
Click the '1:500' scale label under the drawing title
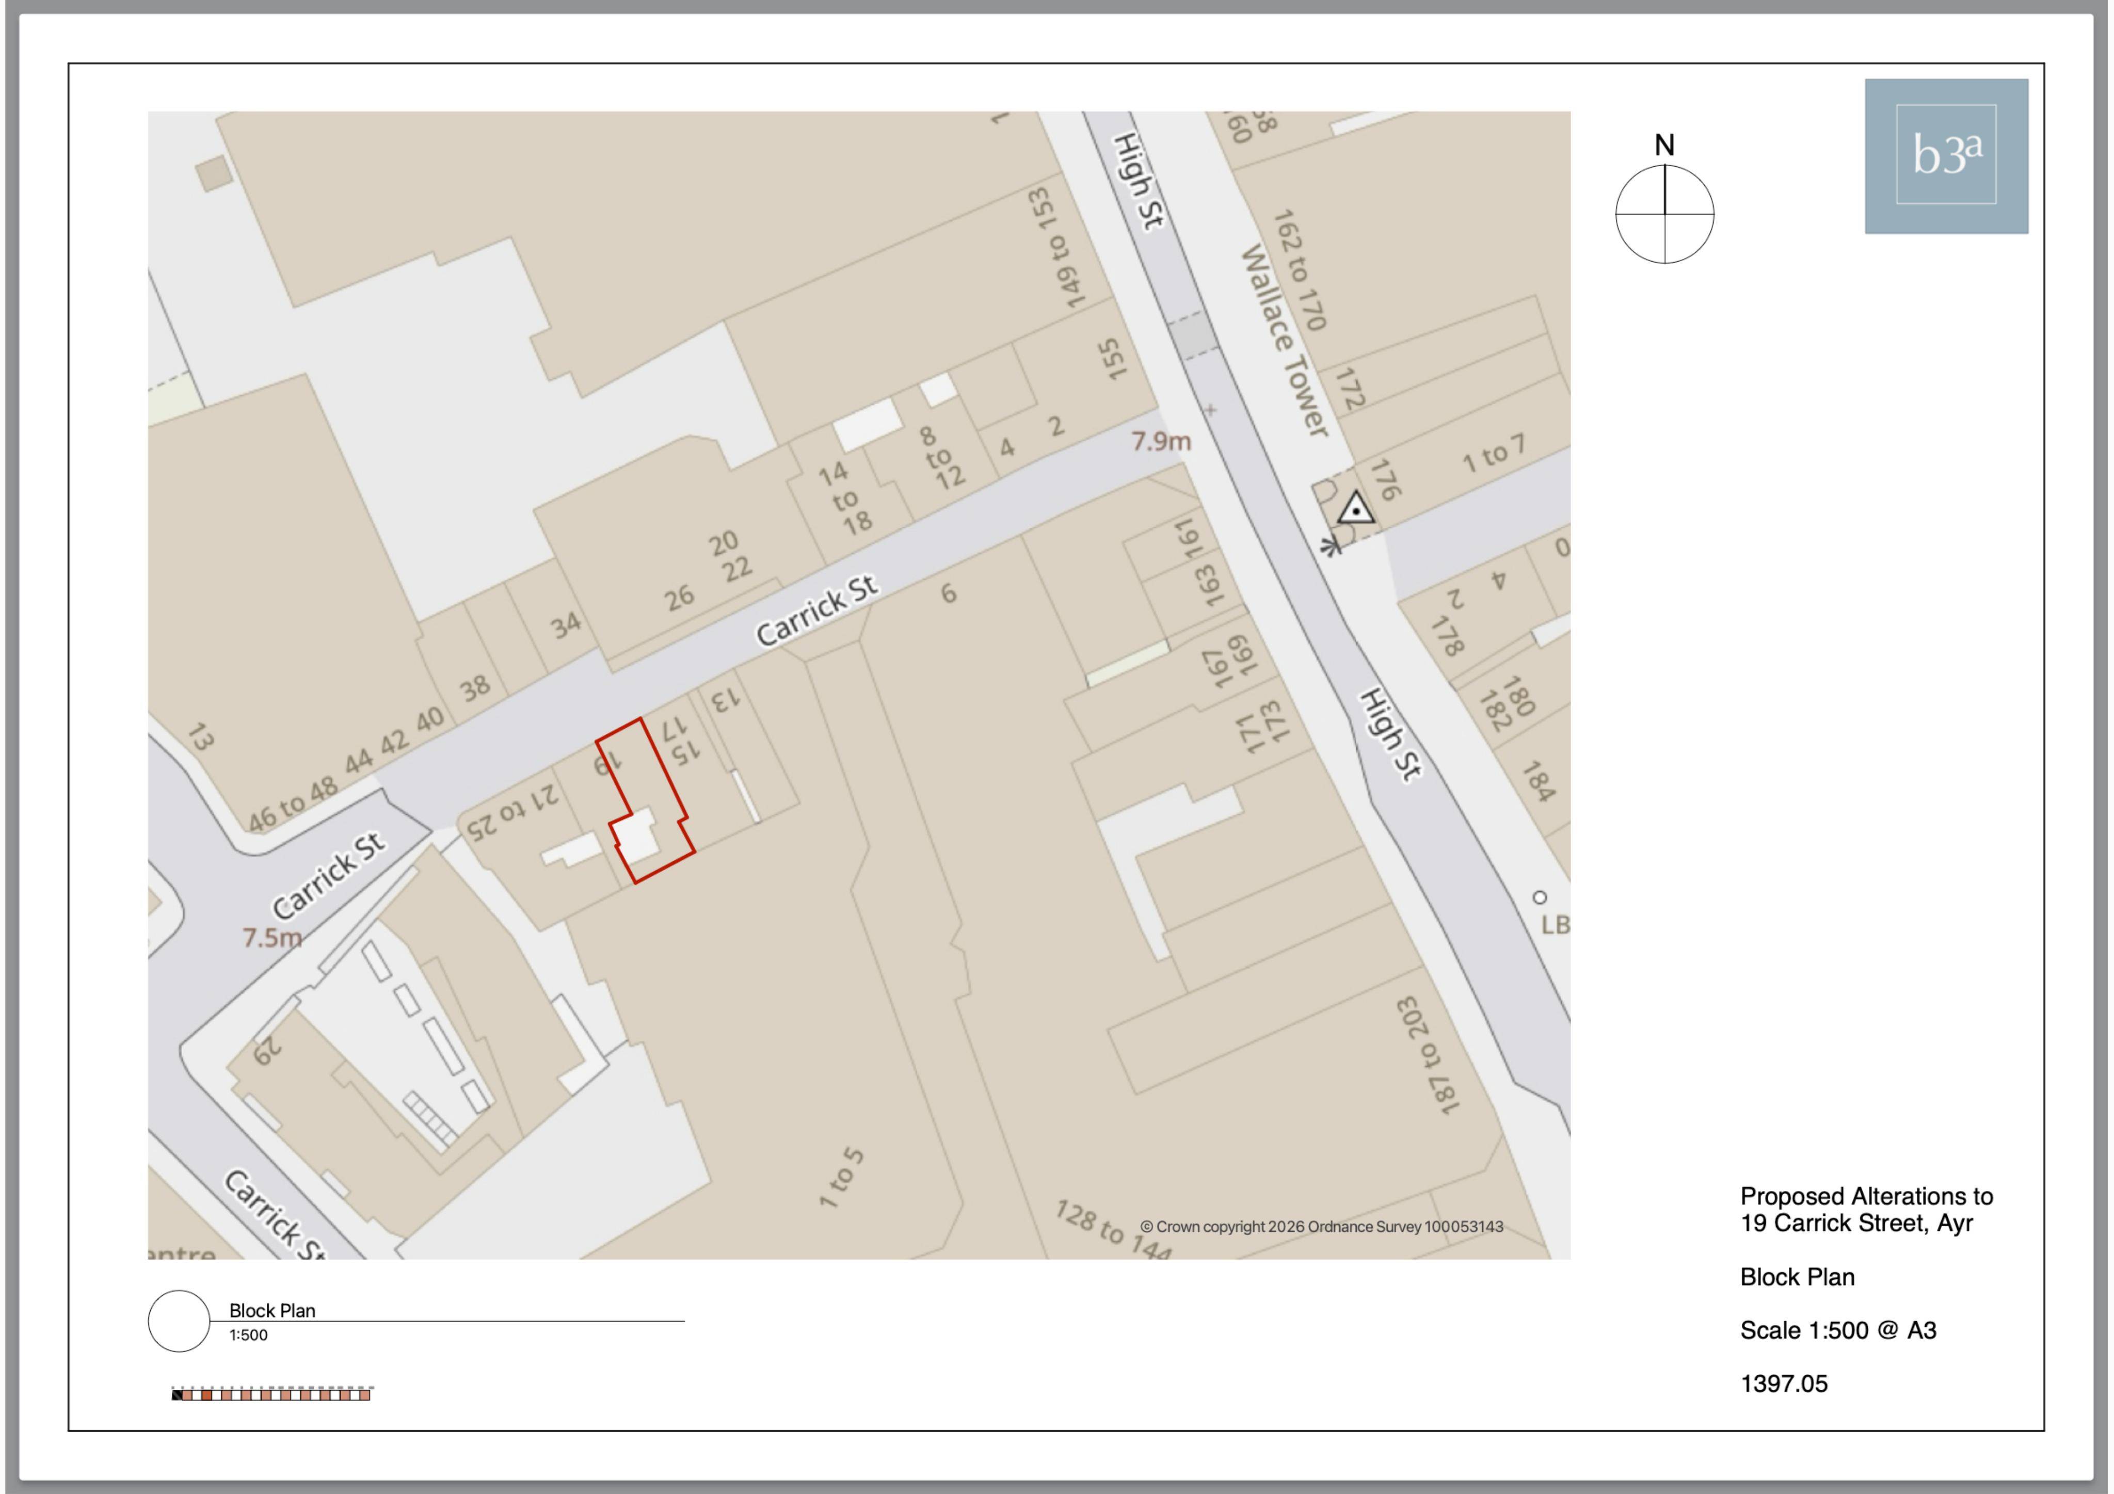249,1335
